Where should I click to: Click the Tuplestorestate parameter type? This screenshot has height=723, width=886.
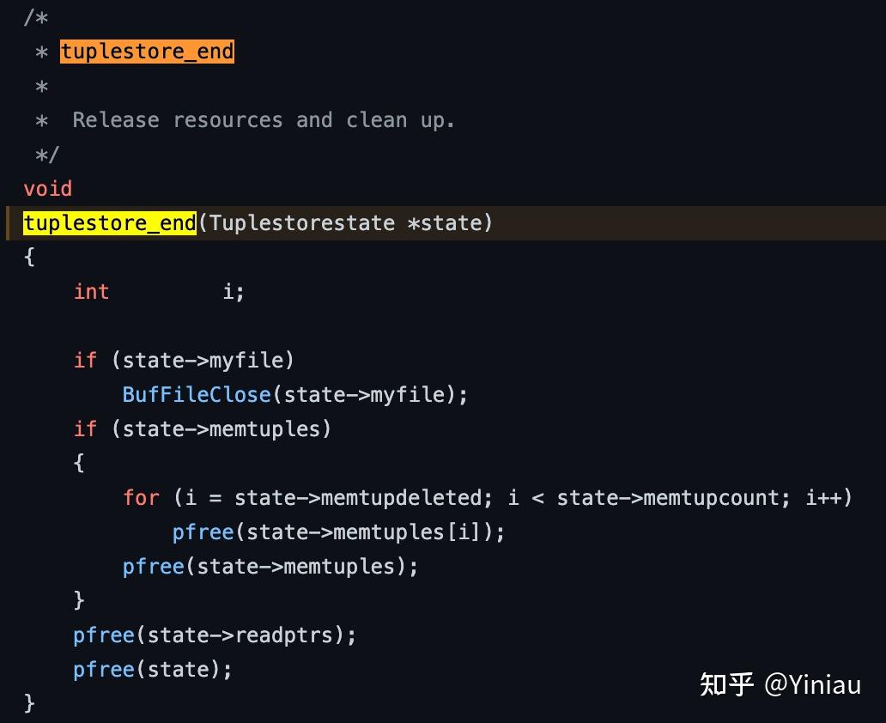point(302,222)
